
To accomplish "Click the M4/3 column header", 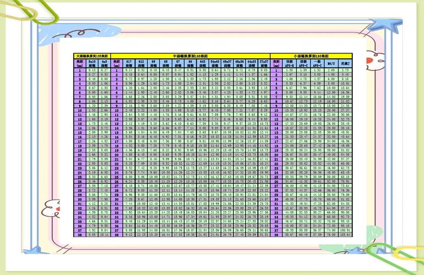I will (331, 63).
